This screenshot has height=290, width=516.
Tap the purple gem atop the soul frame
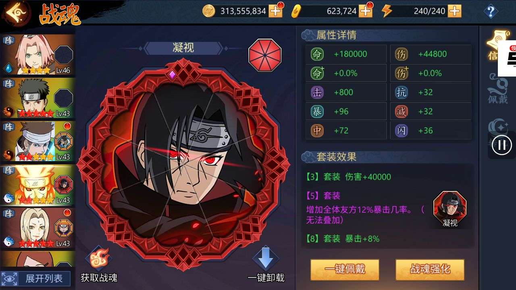point(172,75)
